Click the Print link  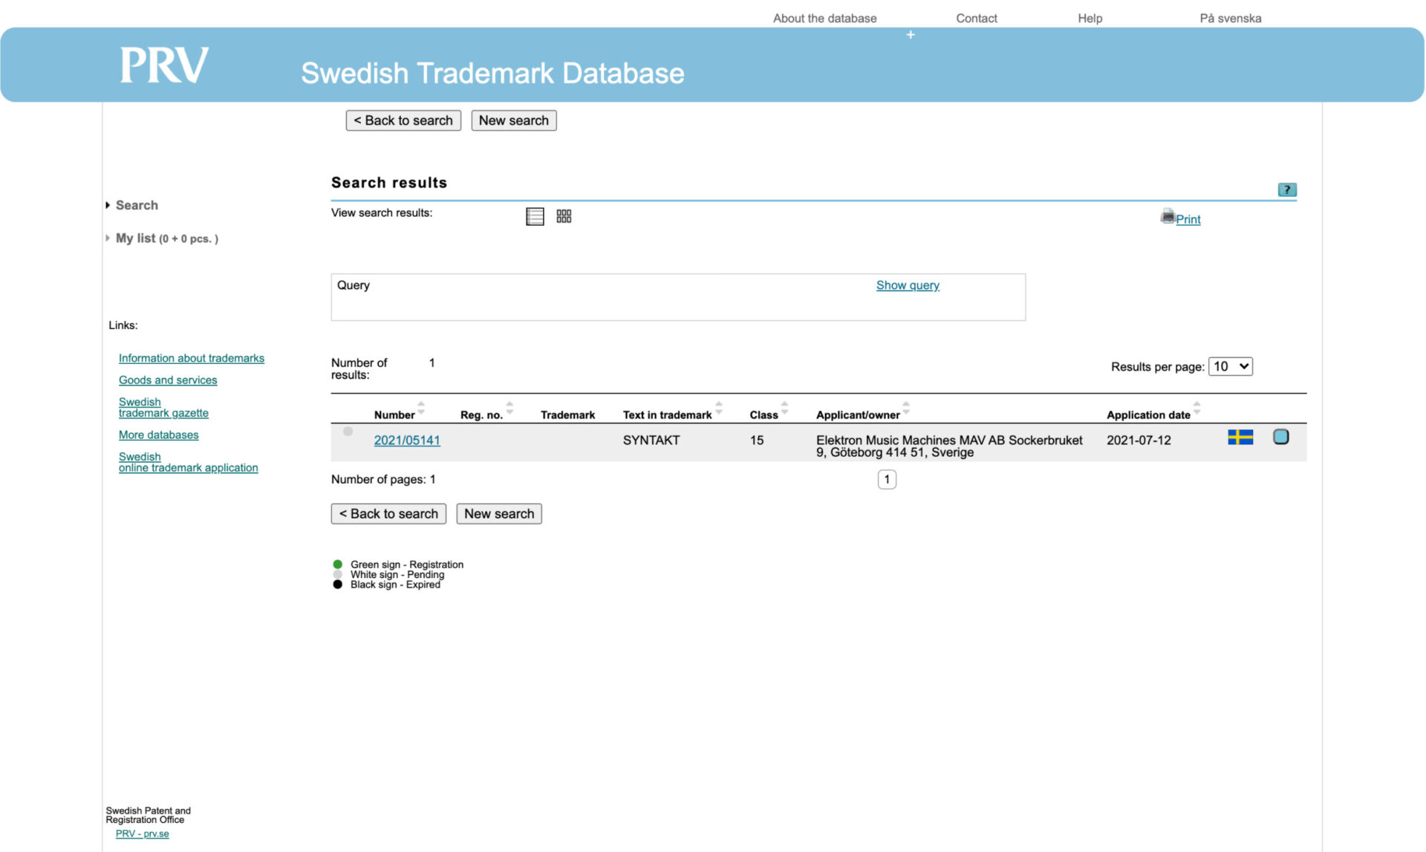pyautogui.click(x=1188, y=219)
